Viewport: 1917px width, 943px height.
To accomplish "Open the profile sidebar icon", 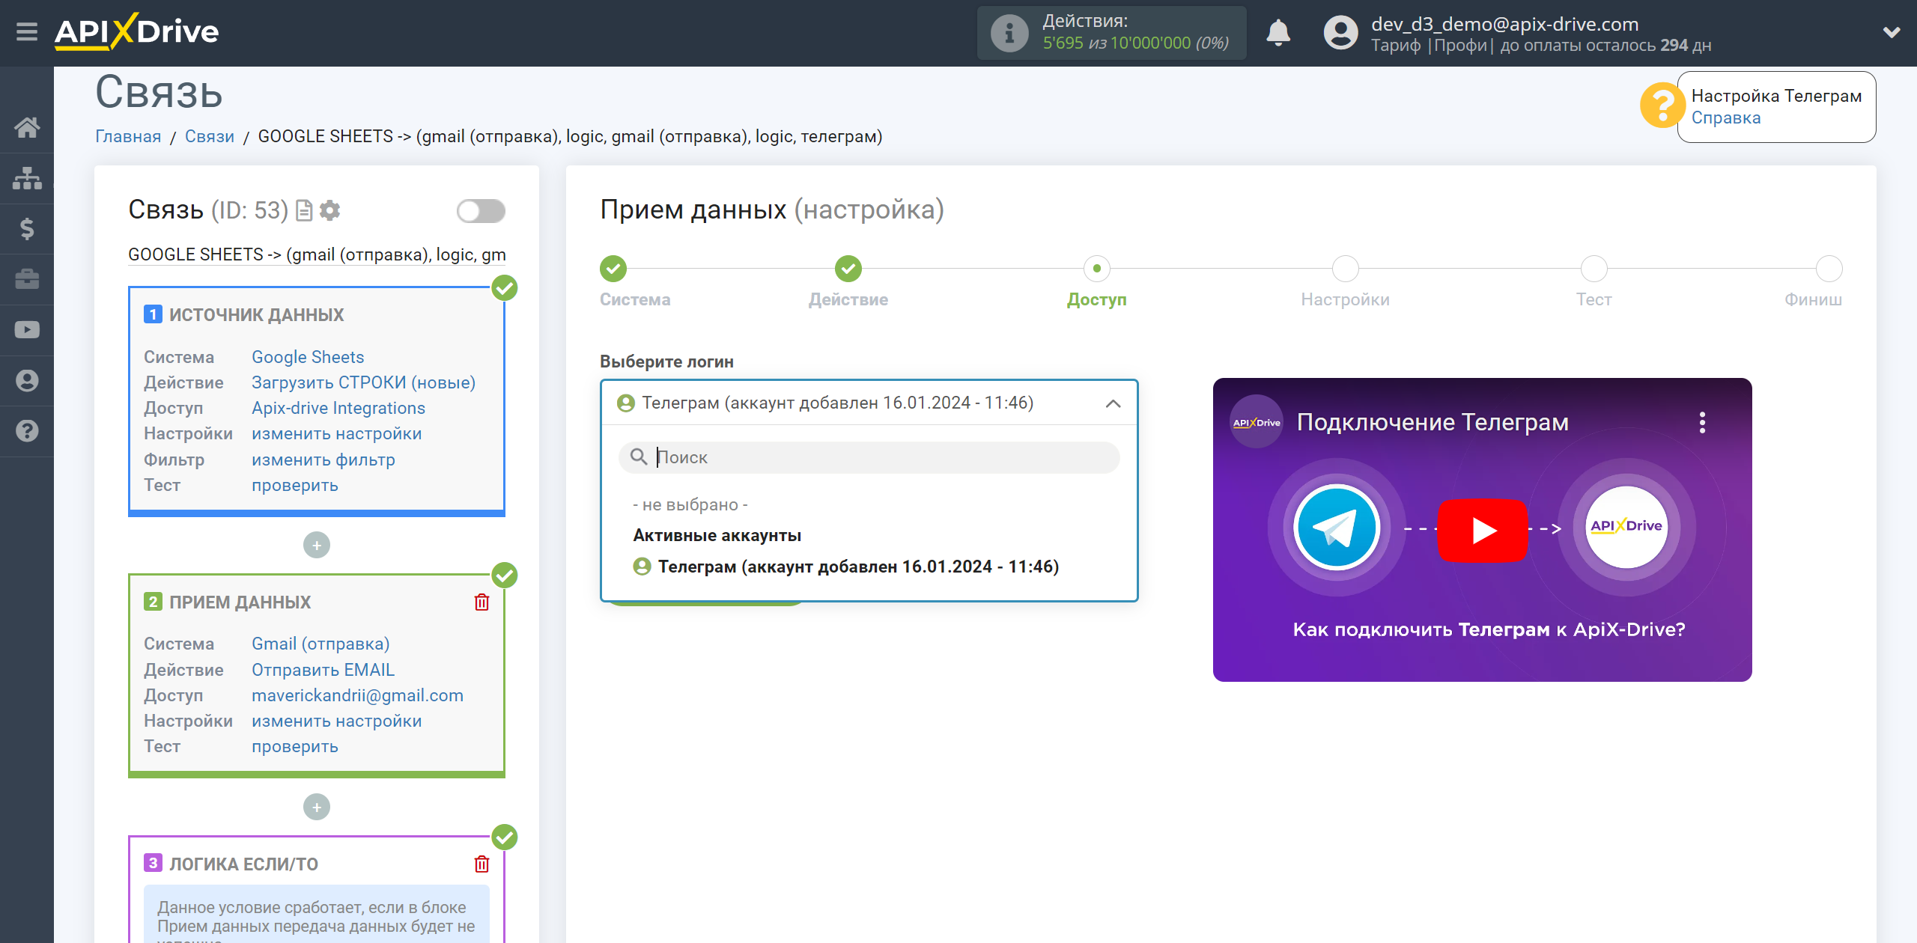I will (x=27, y=380).
